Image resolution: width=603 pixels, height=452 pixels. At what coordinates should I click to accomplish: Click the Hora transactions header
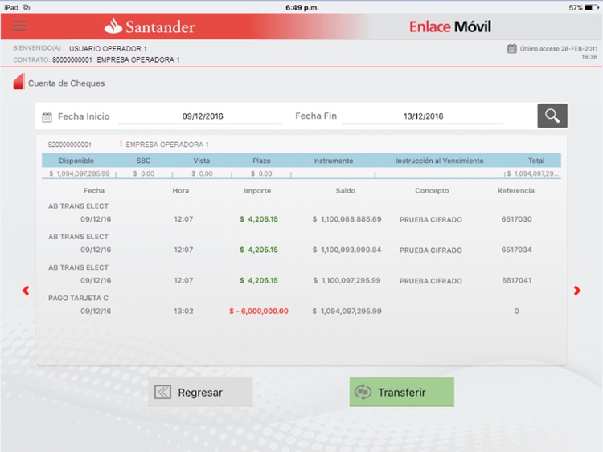(x=181, y=190)
